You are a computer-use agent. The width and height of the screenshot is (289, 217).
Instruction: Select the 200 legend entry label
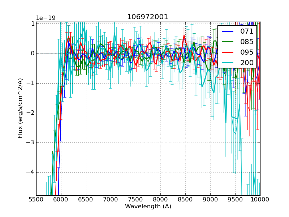tap(247, 63)
